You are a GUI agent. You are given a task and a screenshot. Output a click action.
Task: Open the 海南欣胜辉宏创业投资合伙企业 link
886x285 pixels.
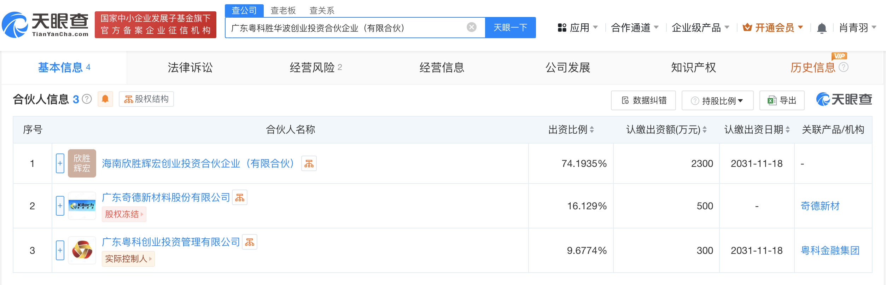pos(198,163)
